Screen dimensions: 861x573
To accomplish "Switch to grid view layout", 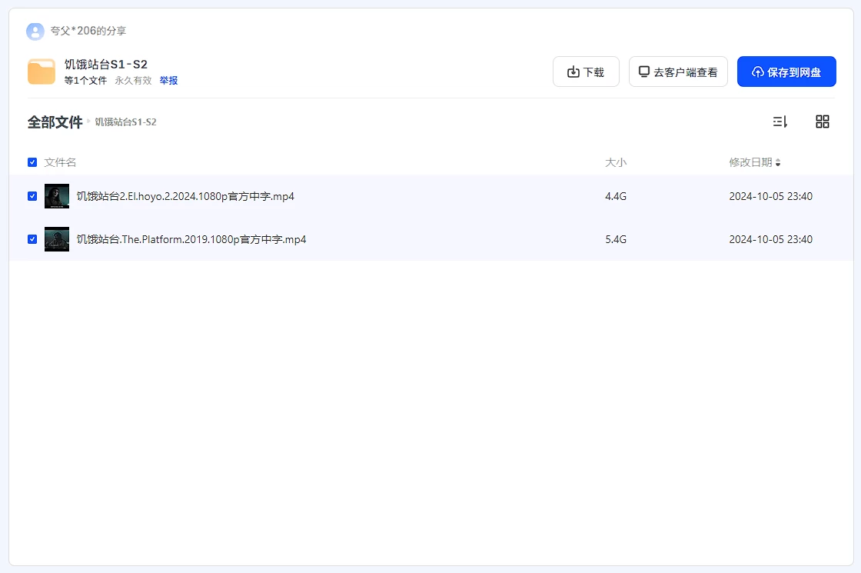I will coord(822,122).
